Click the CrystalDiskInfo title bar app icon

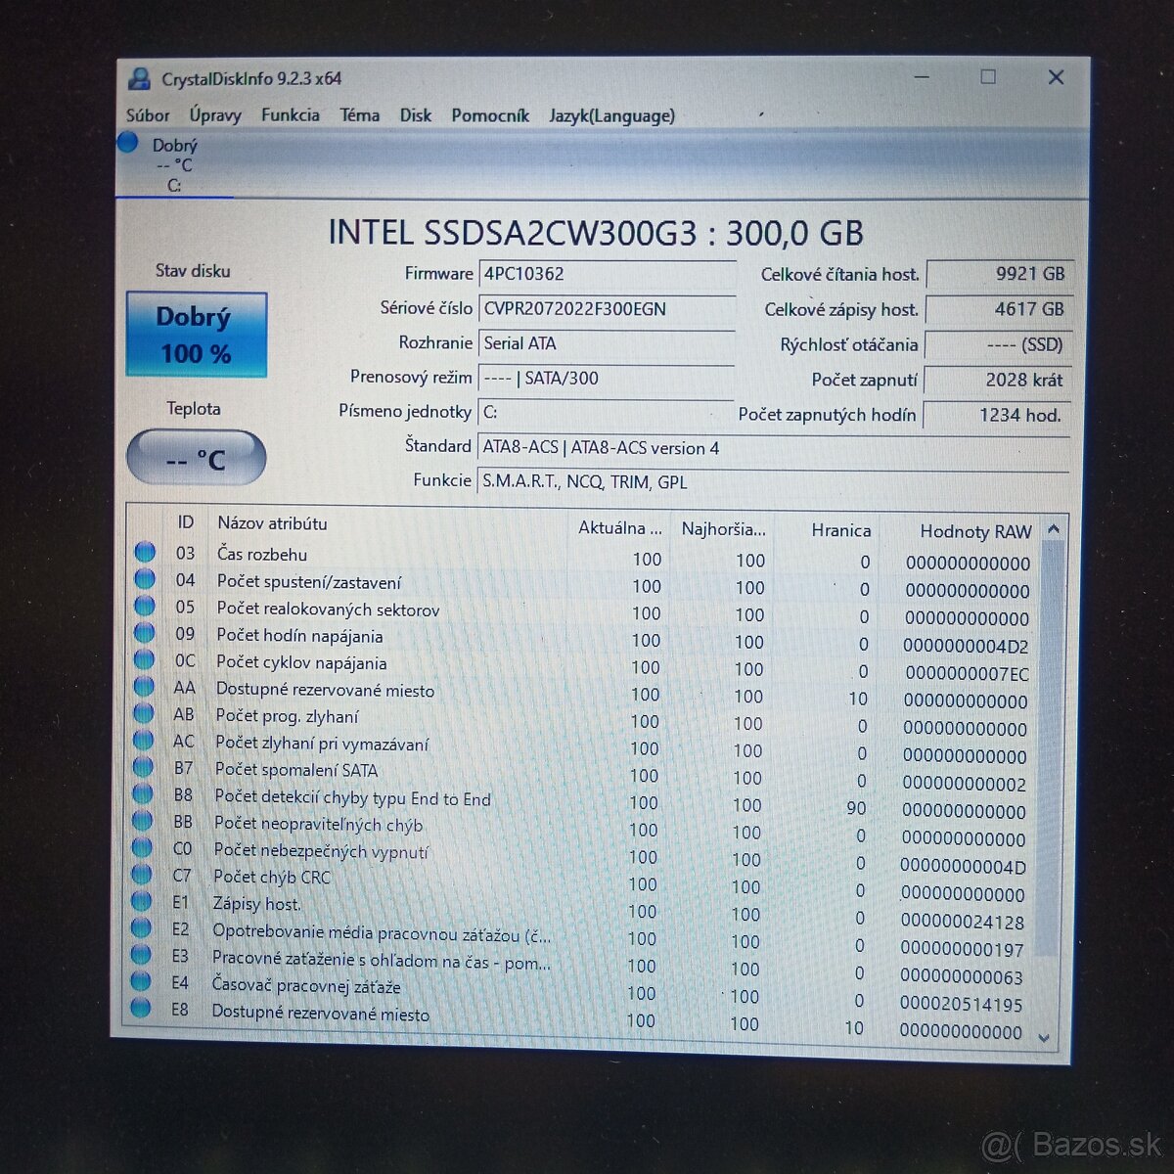[141, 78]
